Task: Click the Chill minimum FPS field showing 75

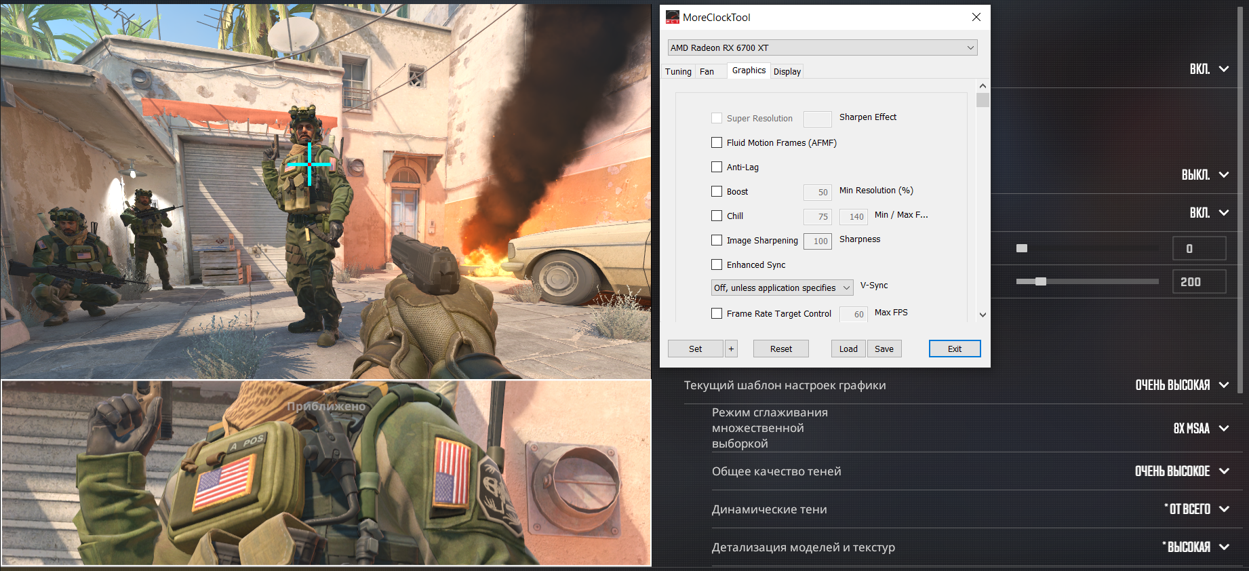Action: pyautogui.click(x=818, y=216)
